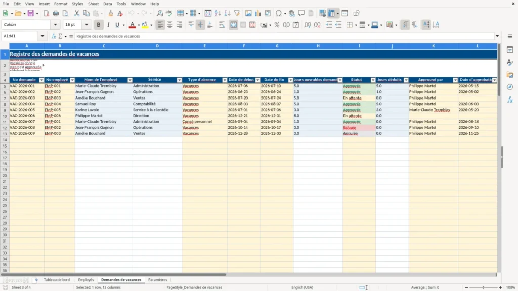Open Function Wizard fx icon
The width and height of the screenshot is (518, 291).
tap(54, 36)
